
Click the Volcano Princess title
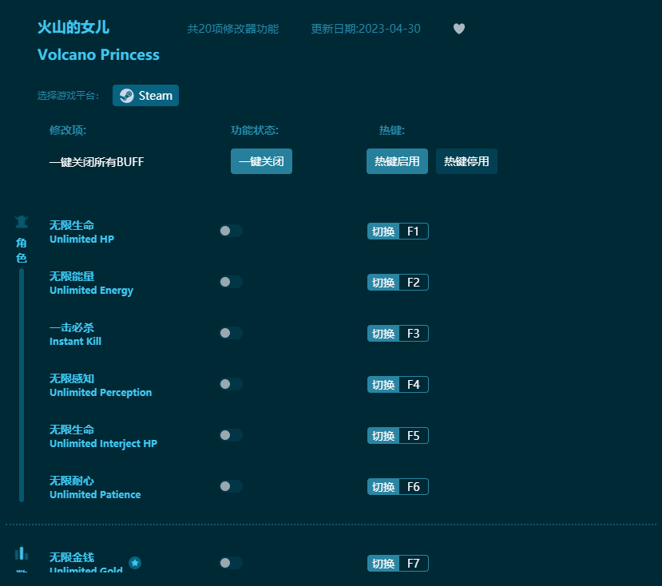coord(98,55)
